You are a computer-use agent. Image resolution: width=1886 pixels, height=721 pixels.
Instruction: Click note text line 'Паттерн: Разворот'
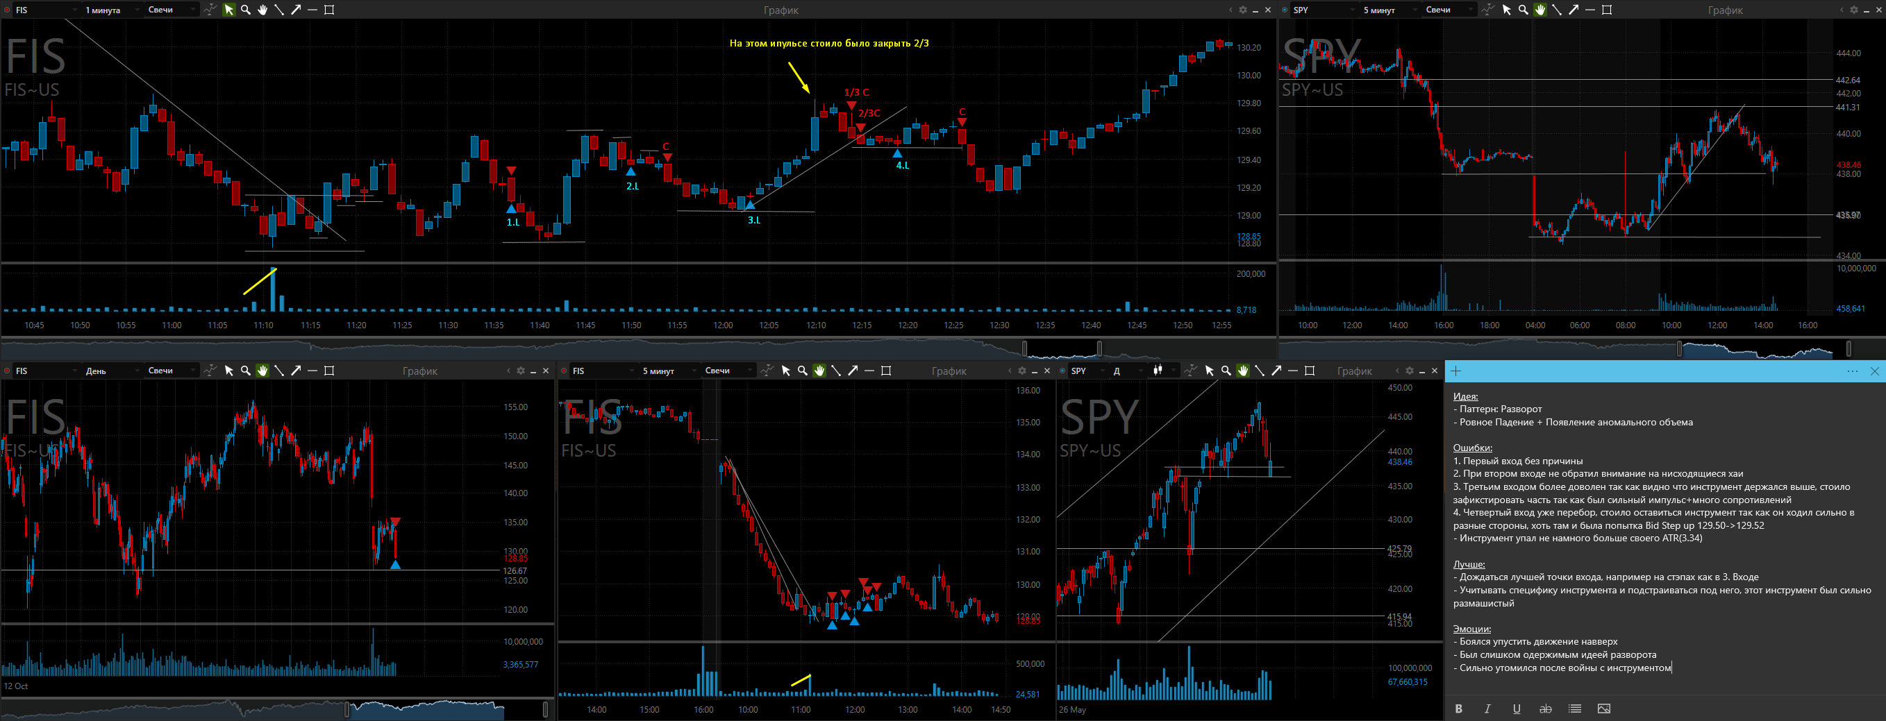[1500, 409]
